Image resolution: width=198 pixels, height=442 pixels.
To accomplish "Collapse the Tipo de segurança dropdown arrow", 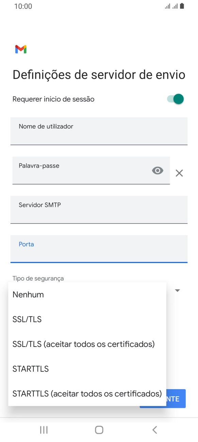I will pos(177,290).
